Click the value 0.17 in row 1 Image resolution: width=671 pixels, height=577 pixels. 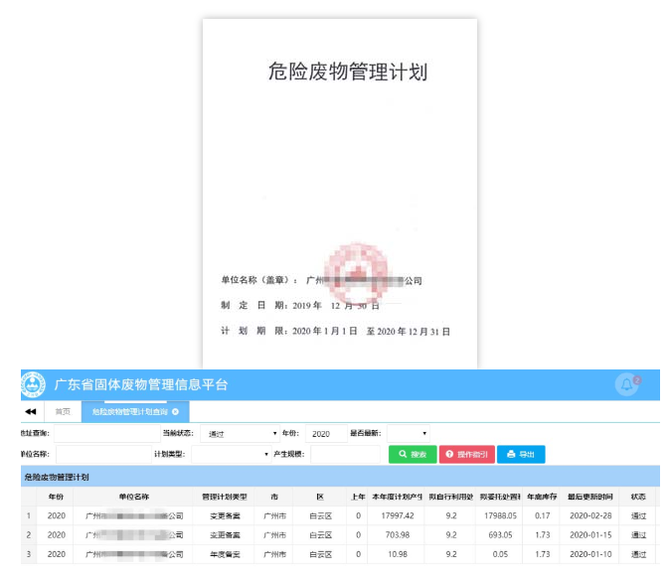point(542,515)
